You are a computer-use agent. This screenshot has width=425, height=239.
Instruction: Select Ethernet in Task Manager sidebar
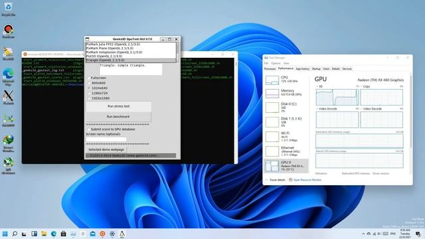click(x=286, y=151)
